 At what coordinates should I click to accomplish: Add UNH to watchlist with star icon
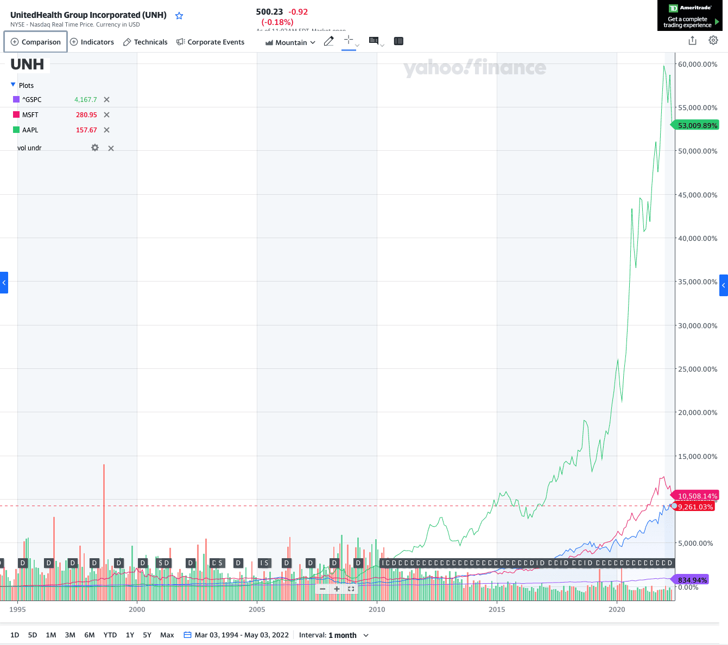[179, 16]
